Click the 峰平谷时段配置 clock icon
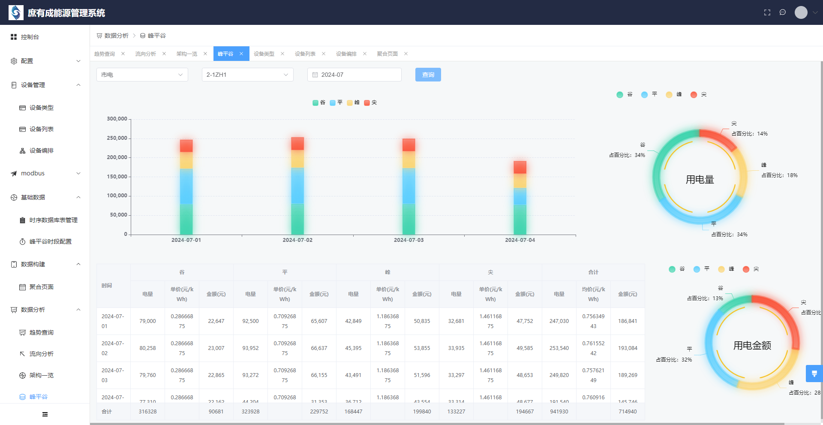Image resolution: width=823 pixels, height=425 pixels. [22, 241]
